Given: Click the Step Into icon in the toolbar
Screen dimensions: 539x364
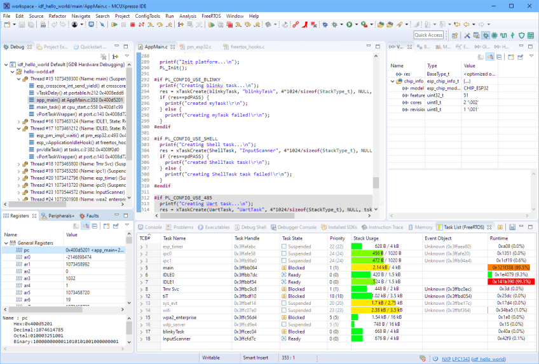Looking at the screenshot, I should [x=151, y=24].
